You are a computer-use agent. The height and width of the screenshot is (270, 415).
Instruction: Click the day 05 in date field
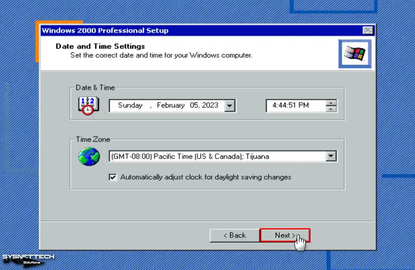point(194,105)
